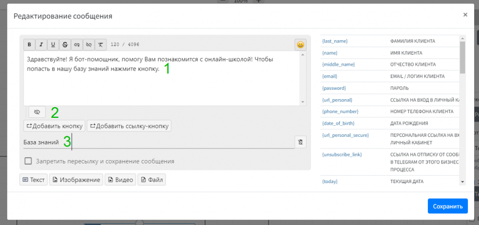Check "Запретить пересылку и сохранение сообщения"

(x=28, y=161)
